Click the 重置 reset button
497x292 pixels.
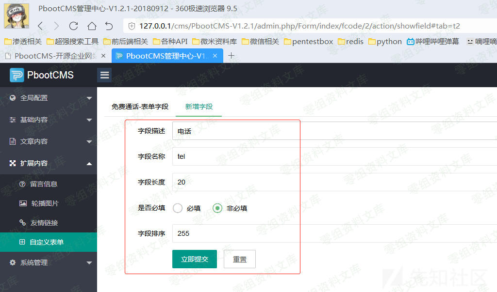click(x=240, y=259)
